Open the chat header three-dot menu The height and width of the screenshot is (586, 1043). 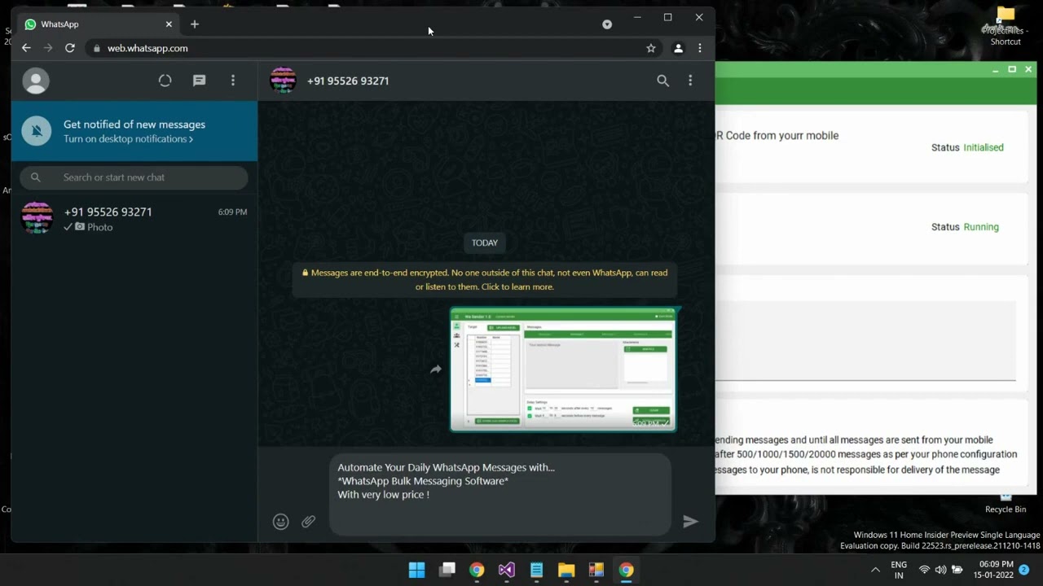coord(690,81)
